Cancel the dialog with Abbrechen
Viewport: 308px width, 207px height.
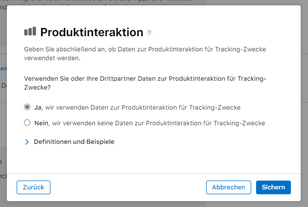point(229,187)
